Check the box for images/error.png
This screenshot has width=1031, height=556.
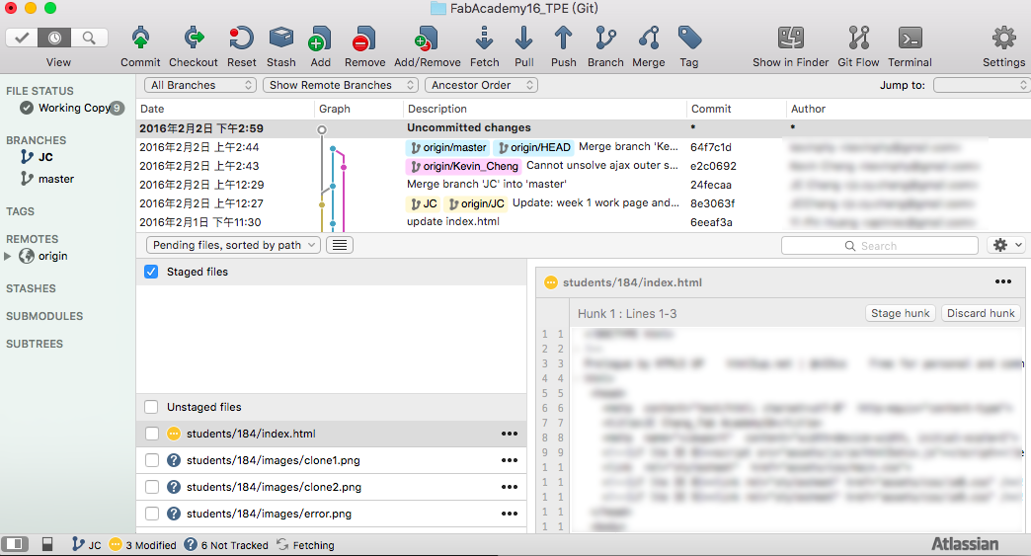[152, 514]
